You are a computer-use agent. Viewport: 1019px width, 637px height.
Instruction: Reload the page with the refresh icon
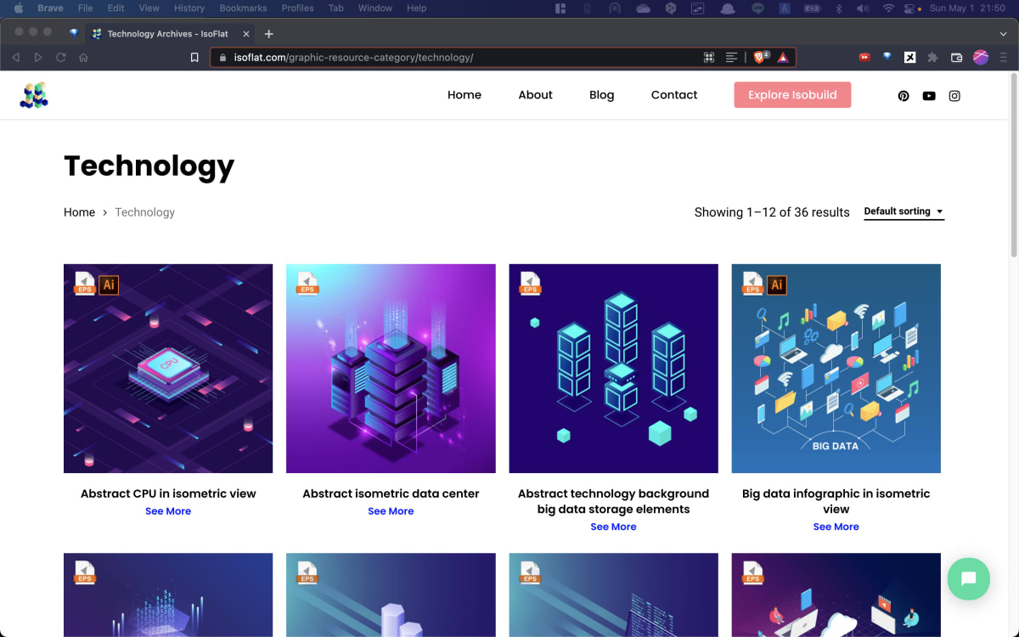tap(61, 58)
